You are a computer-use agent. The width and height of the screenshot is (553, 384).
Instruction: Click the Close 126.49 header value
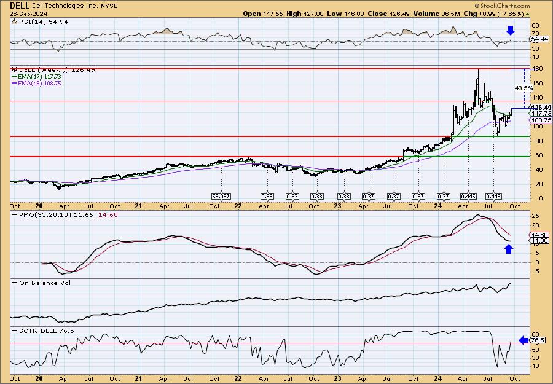coord(388,14)
